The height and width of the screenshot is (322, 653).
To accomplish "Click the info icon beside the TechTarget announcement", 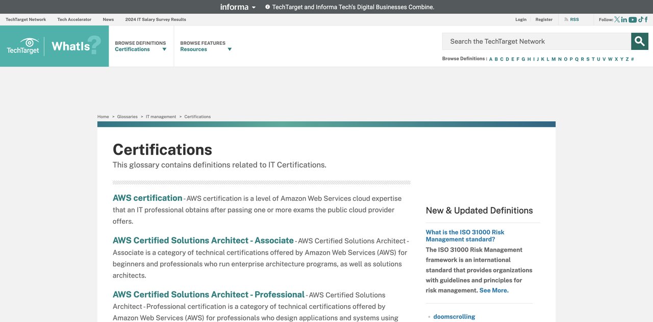I will (x=268, y=7).
